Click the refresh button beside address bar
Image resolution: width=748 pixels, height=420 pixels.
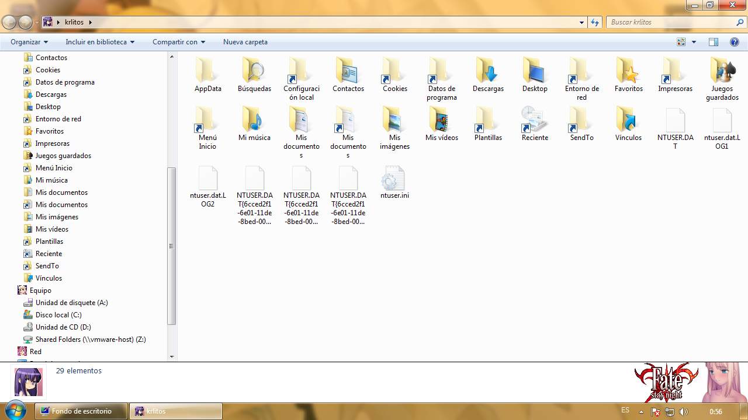point(595,22)
